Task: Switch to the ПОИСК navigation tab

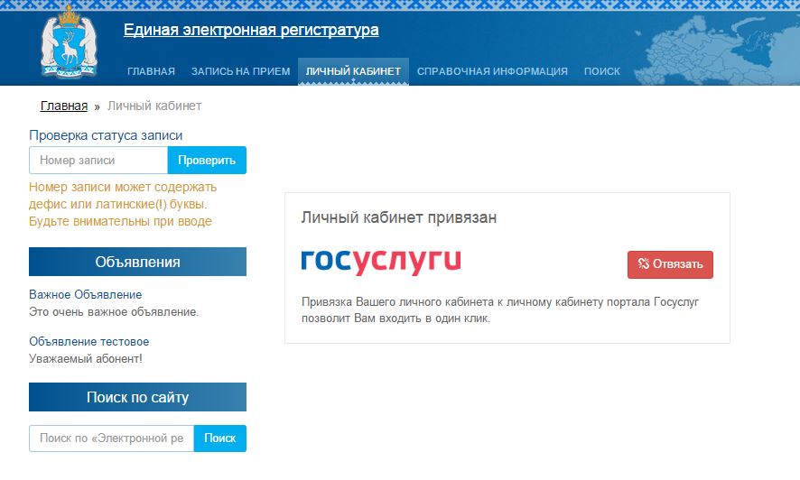Action: pos(601,71)
